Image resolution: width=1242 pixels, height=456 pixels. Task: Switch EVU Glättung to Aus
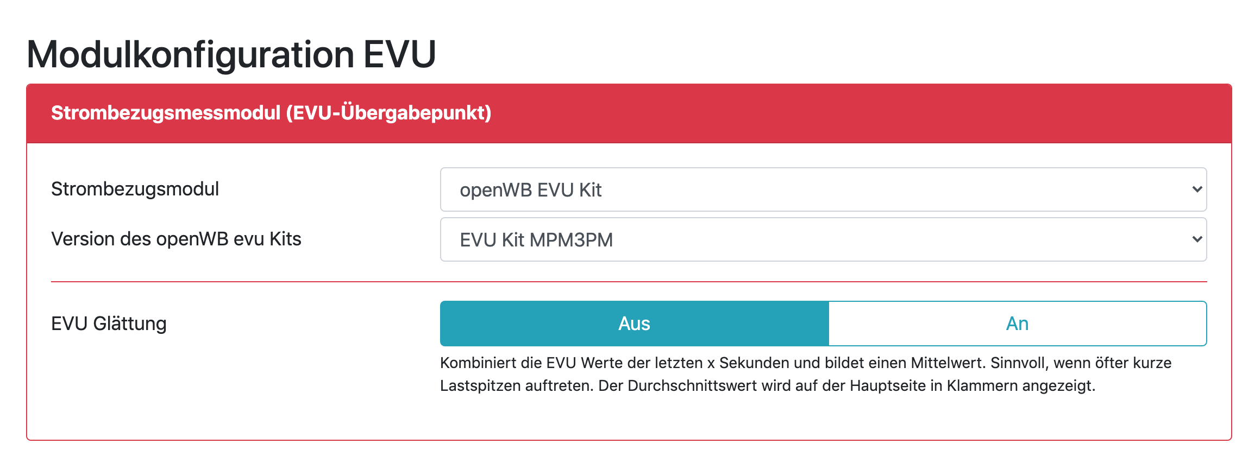tap(634, 324)
